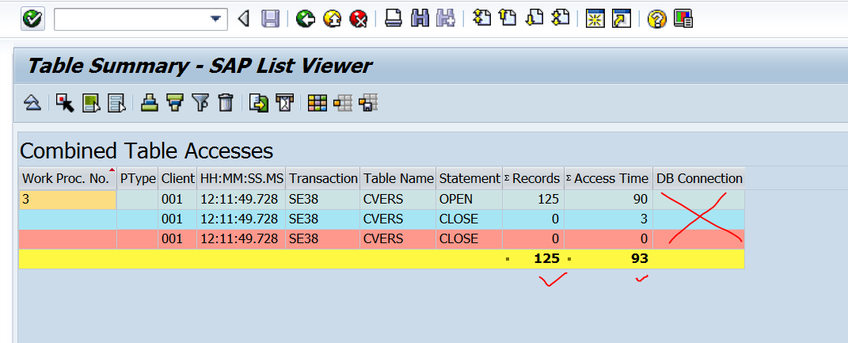The image size is (848, 343).
Task: Generate a shortcut with the arrow-window icon
Action: click(622, 19)
